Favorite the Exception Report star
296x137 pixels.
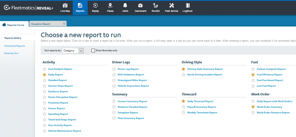pos(114,113)
